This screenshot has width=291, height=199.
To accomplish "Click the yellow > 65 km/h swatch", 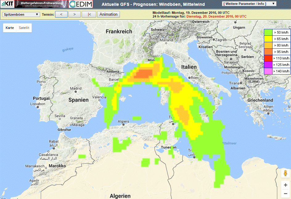I will point(268,39).
